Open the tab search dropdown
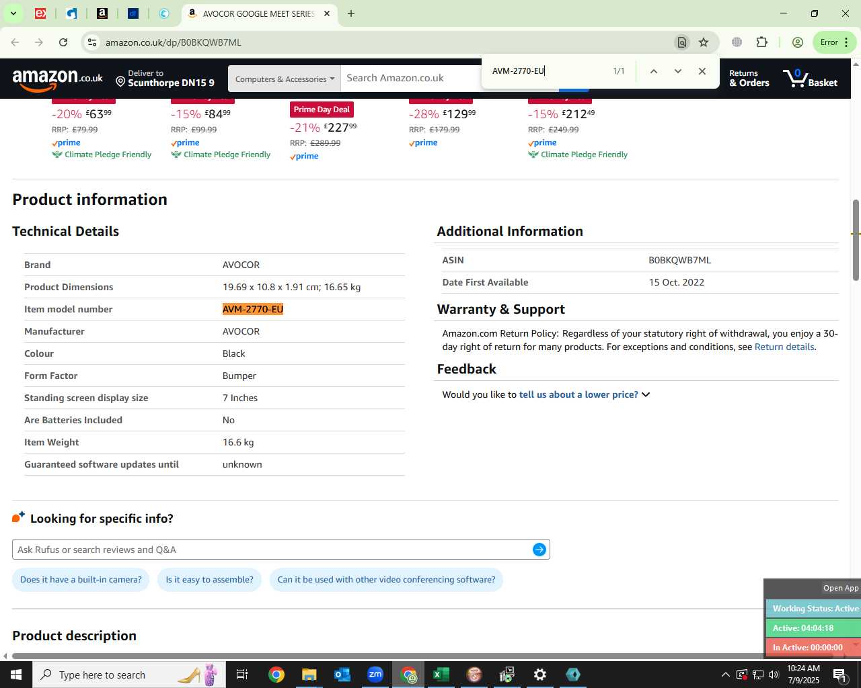 (13, 13)
